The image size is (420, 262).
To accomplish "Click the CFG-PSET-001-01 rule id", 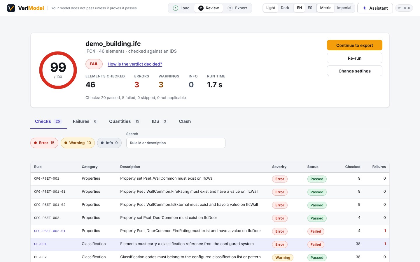I will click(50, 192).
